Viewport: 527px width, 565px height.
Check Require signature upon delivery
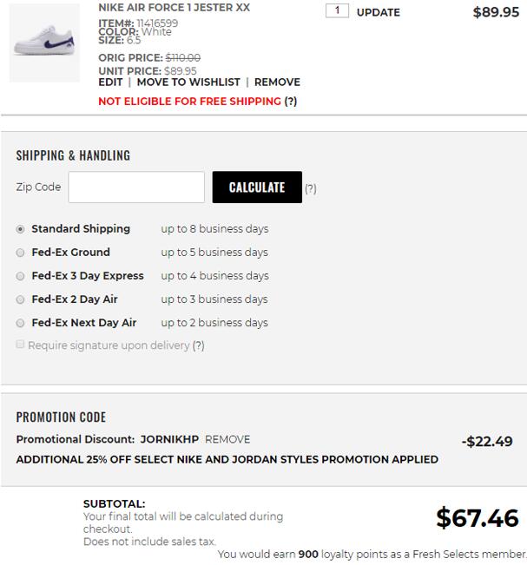coord(21,345)
